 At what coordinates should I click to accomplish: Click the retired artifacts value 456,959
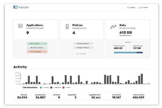click(138, 98)
